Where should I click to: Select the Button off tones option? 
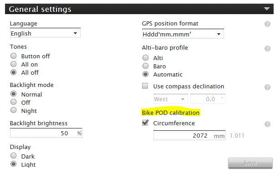coord(14,56)
